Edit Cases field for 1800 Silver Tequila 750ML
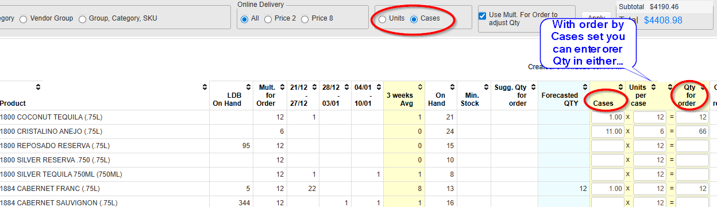This screenshot has height=207, width=717. 608,174
